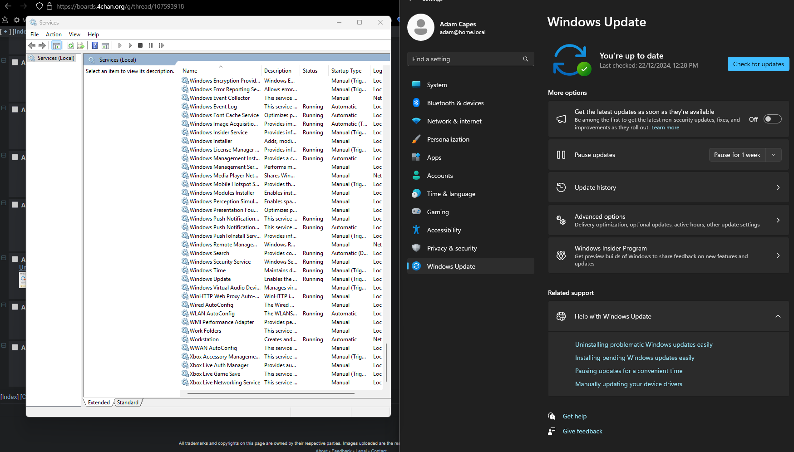
Task: Enable get latest updates toggle switch
Action: [x=772, y=119]
